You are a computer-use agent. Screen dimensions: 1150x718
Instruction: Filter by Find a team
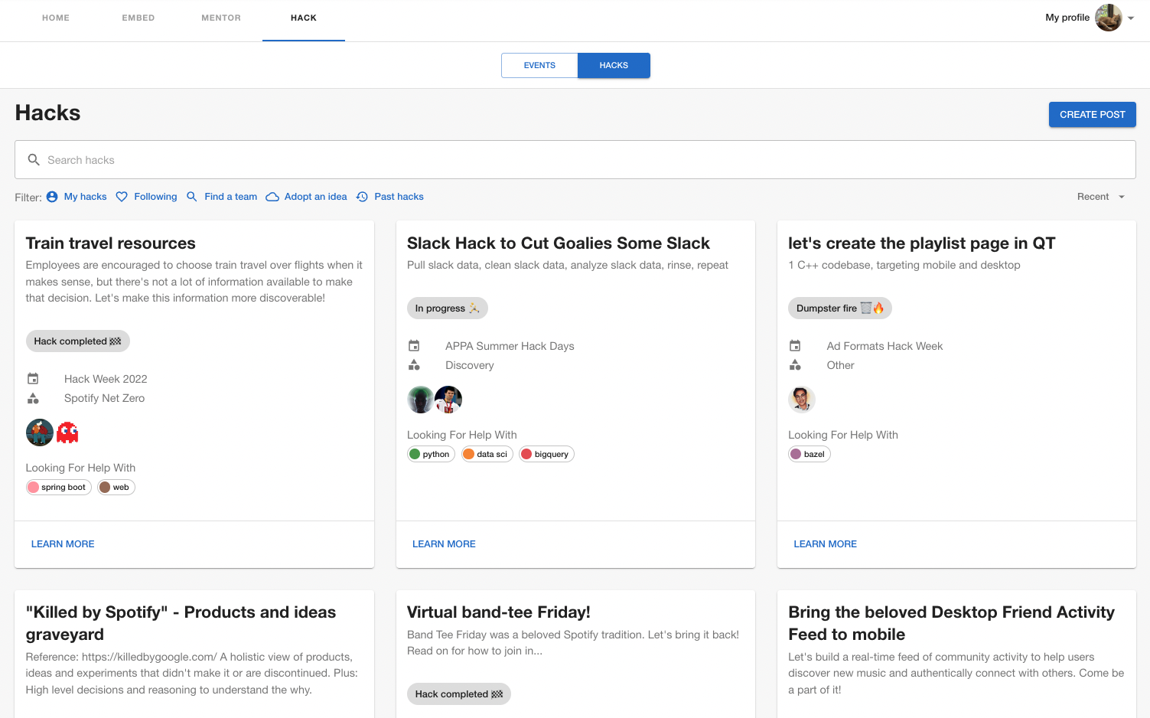click(x=222, y=197)
